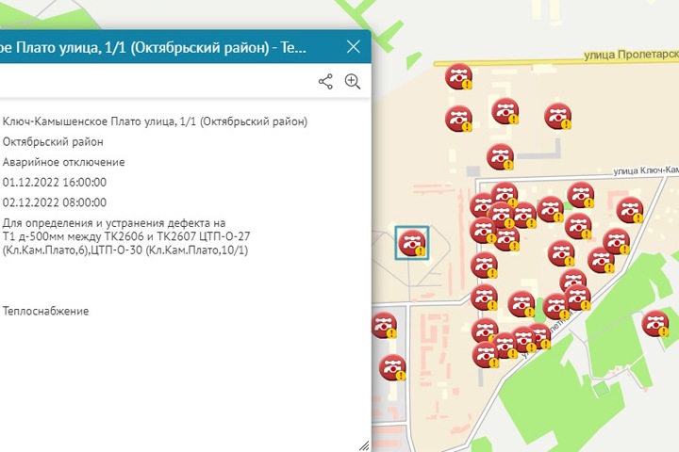Image resolution: width=679 pixels, height=452 pixels.
Task: Open the lowest outage marker beside the popup
Action: click(x=392, y=367)
